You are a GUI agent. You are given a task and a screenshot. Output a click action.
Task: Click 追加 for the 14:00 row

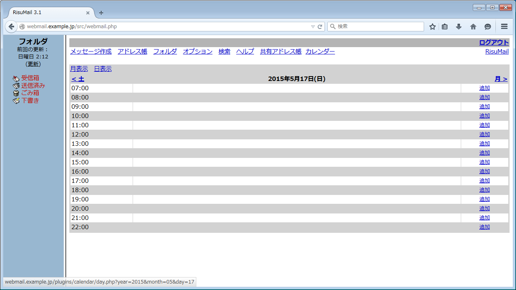[x=485, y=153]
